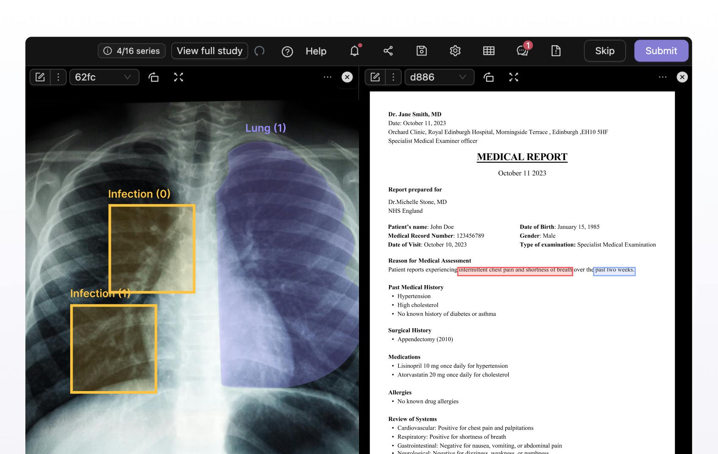Click the 4/16 series indicator

coord(131,51)
